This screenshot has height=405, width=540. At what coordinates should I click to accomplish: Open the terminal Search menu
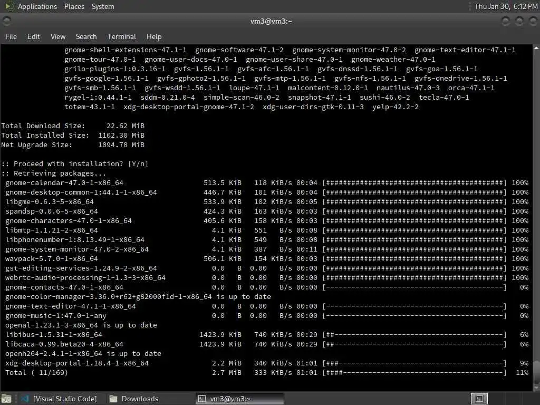(86, 36)
